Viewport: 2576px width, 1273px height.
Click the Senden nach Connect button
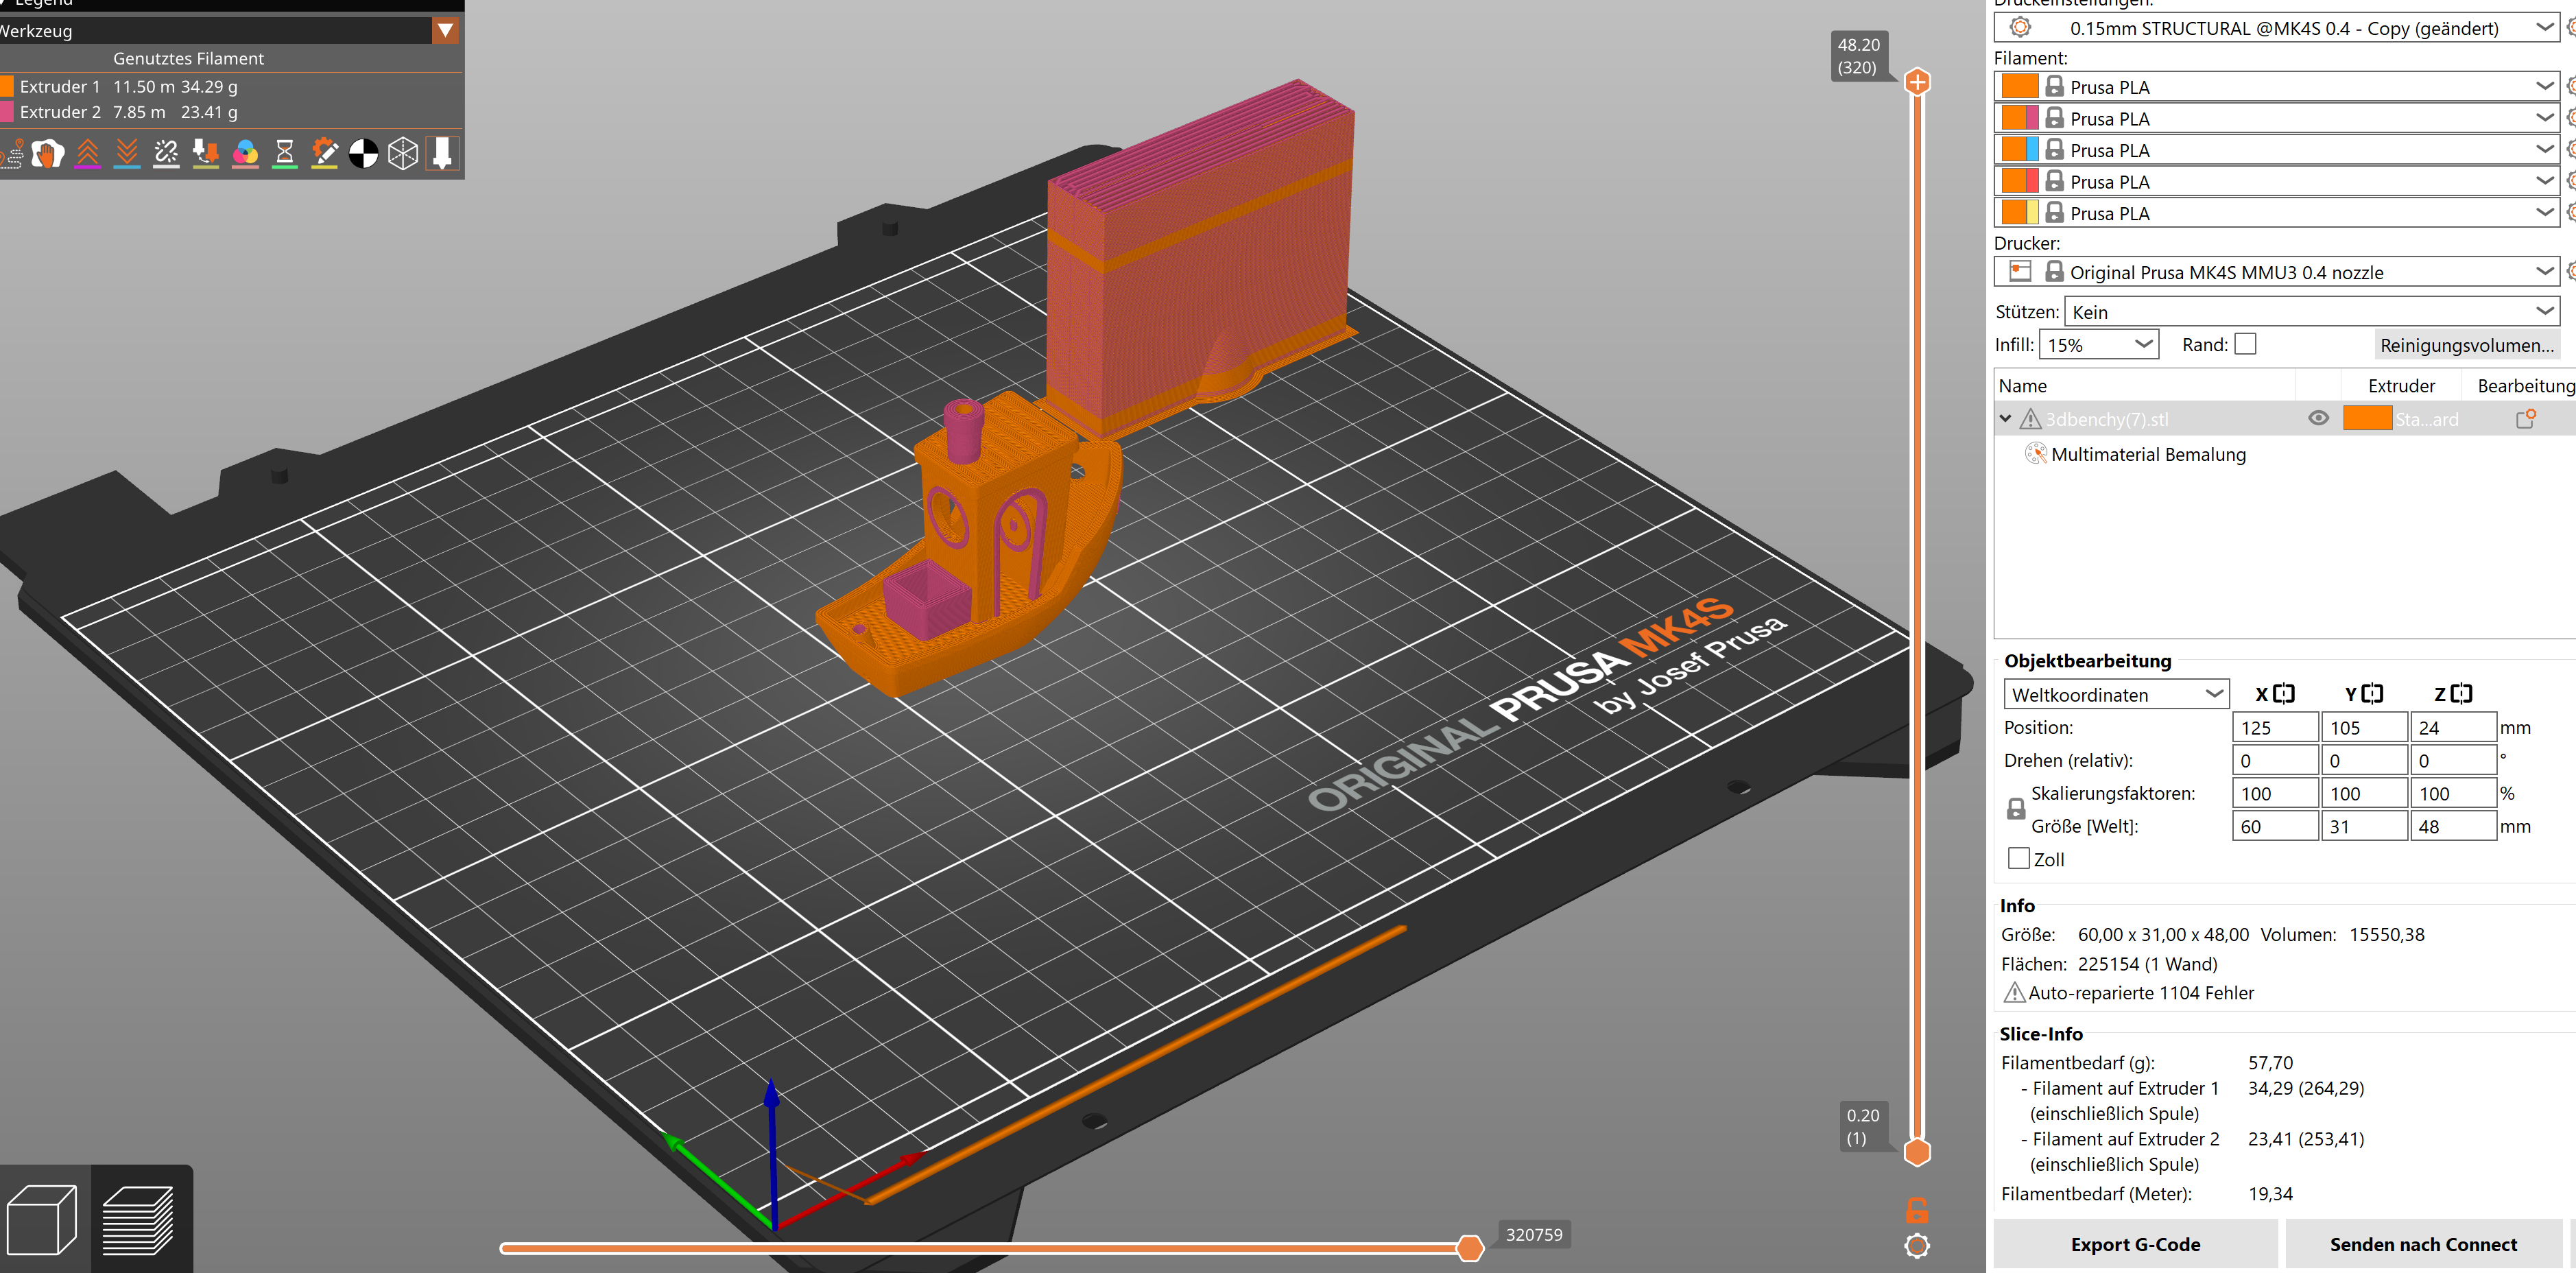click(2423, 1244)
